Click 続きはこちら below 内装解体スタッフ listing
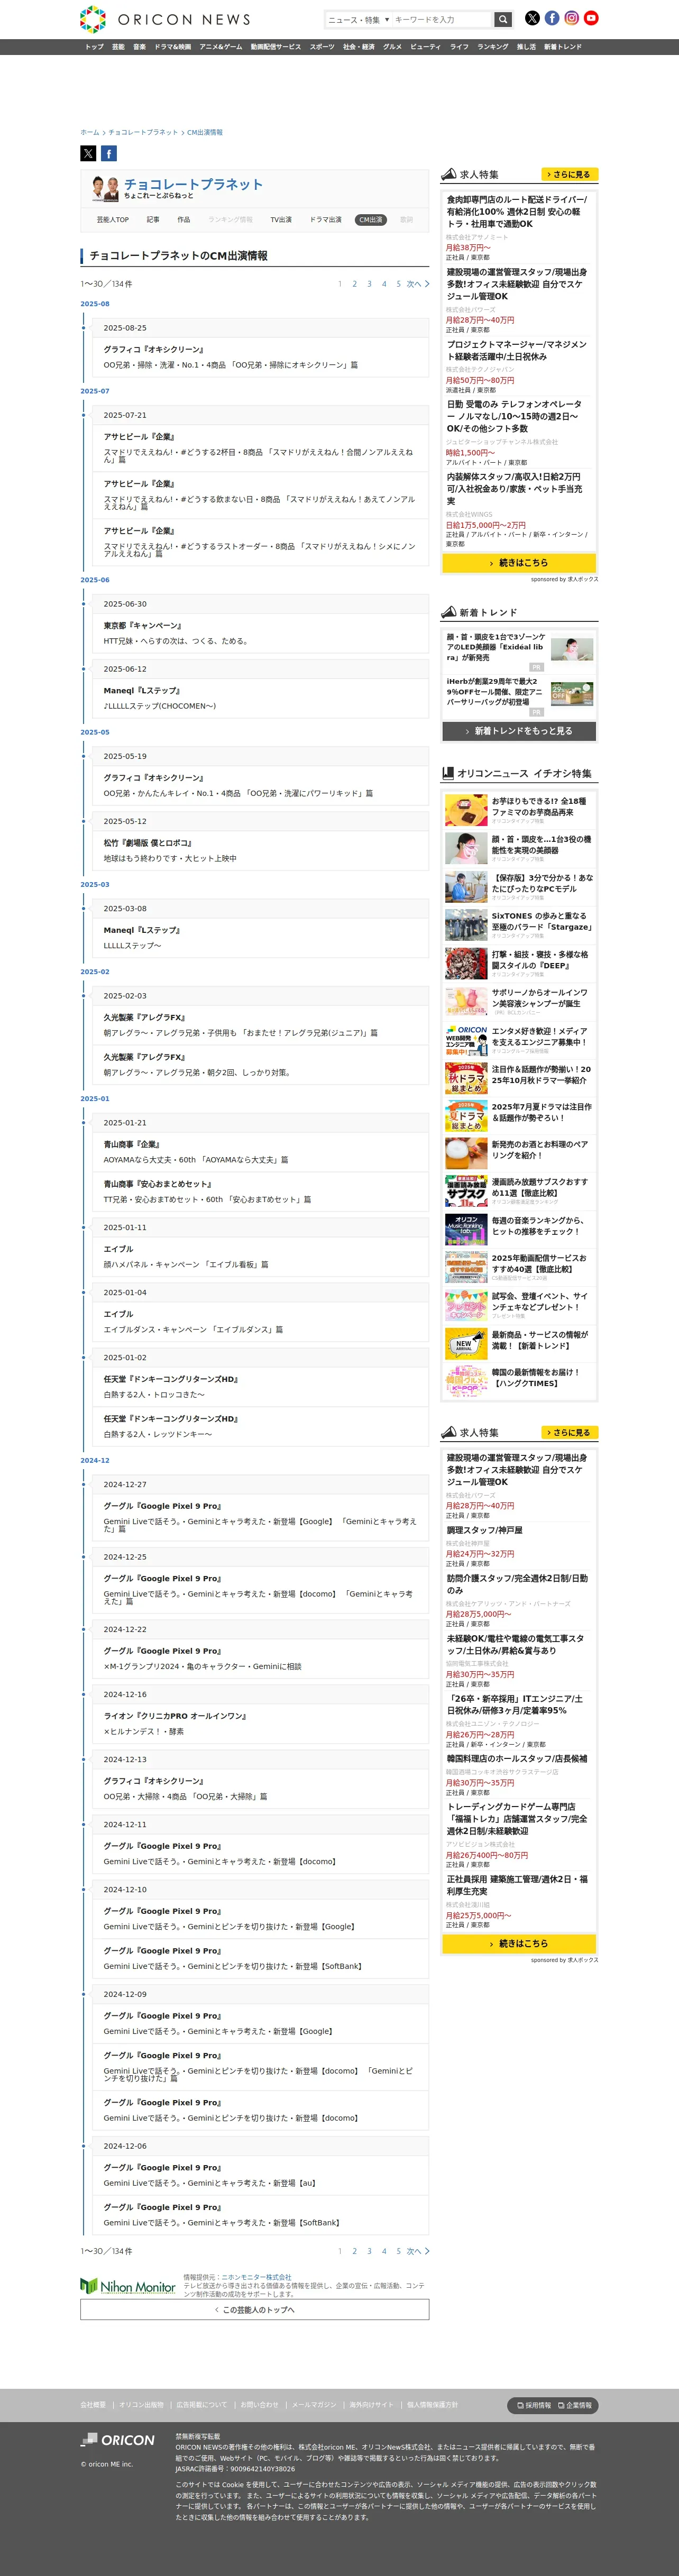 tap(519, 563)
